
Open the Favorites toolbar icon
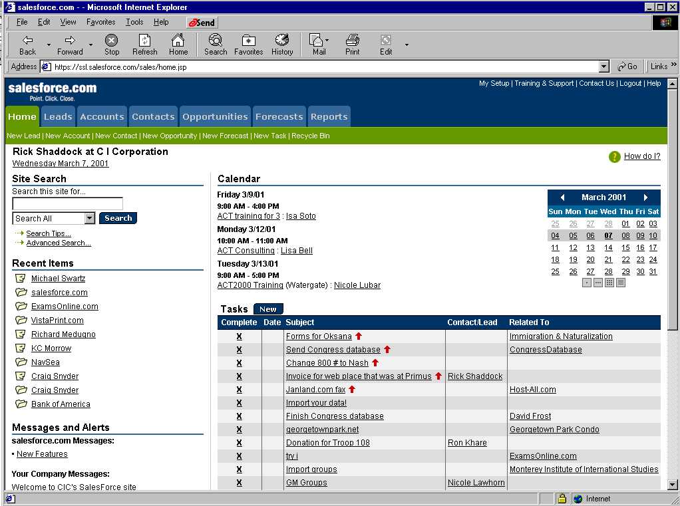pos(248,45)
